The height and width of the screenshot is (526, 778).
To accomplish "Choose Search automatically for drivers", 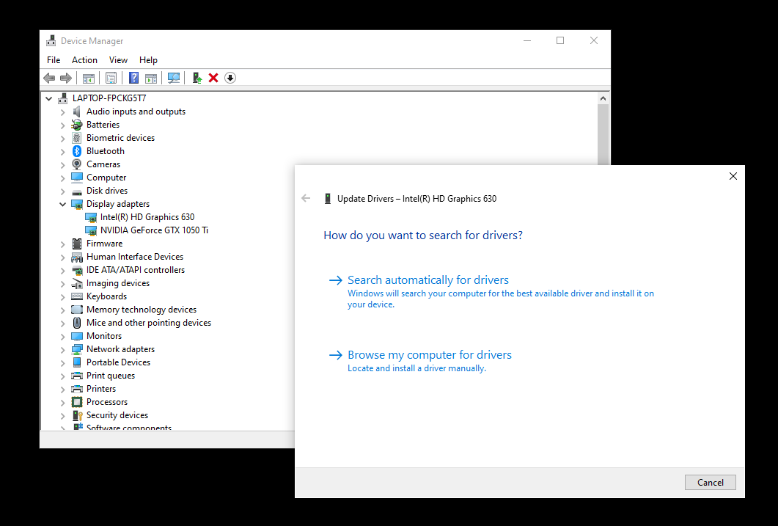I will pyautogui.click(x=491, y=291).
